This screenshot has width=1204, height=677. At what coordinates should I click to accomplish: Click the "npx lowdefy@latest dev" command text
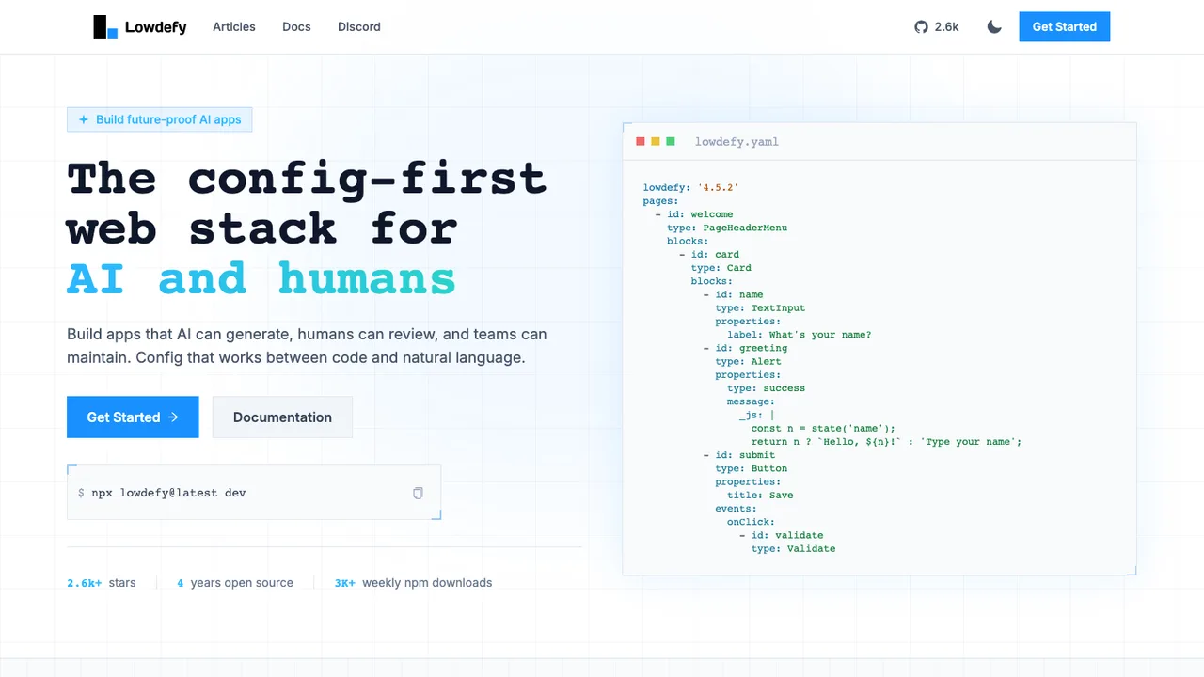169,493
